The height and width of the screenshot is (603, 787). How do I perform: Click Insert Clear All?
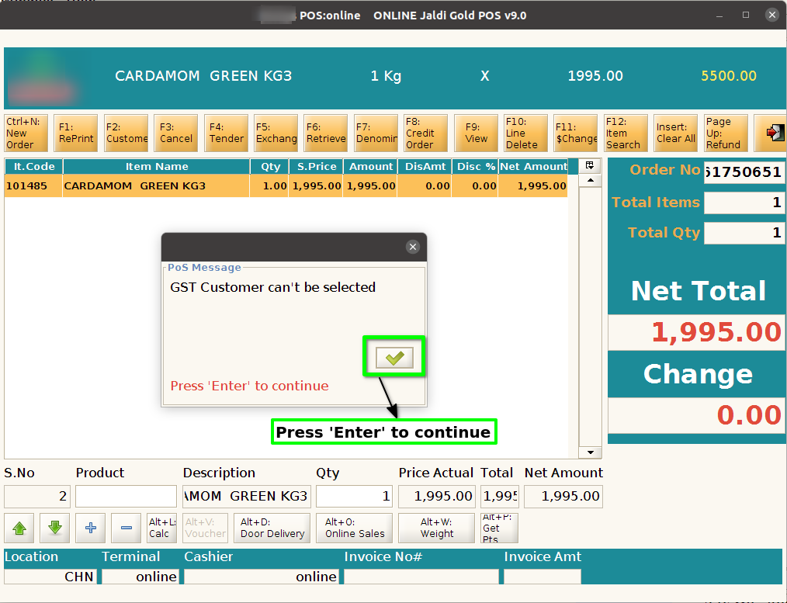(675, 133)
